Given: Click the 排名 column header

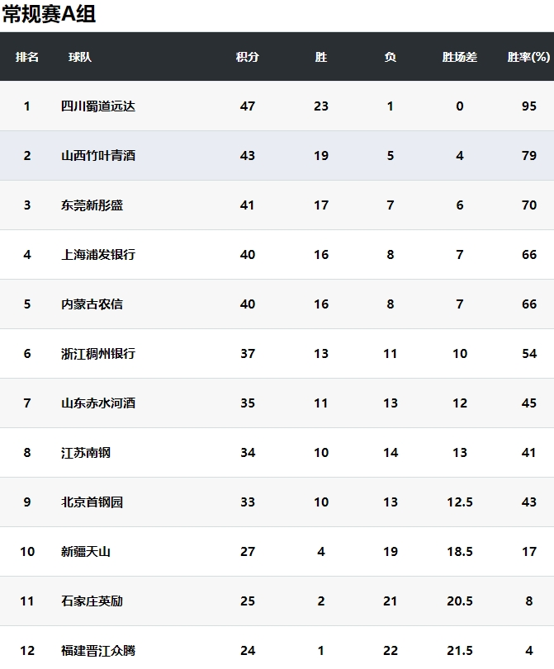Looking at the screenshot, I should pyautogui.click(x=27, y=57).
